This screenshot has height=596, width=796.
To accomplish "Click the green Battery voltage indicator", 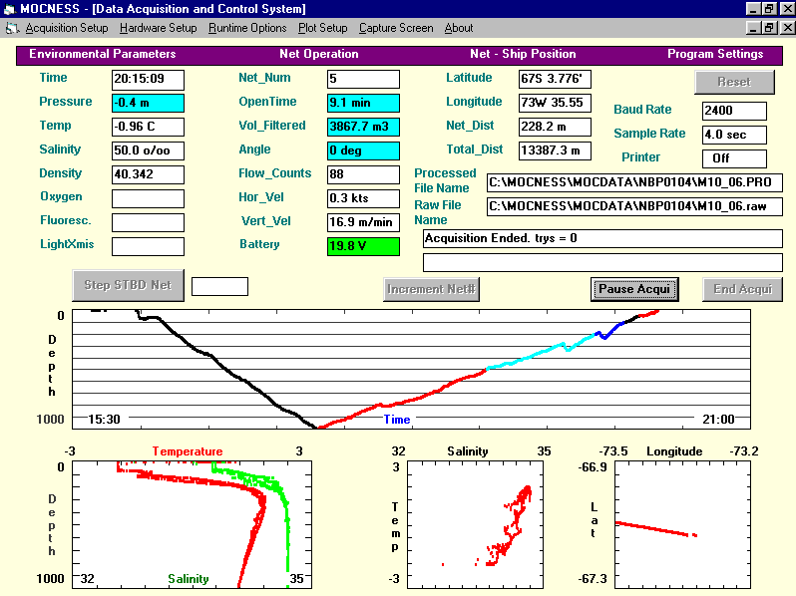I will point(363,246).
